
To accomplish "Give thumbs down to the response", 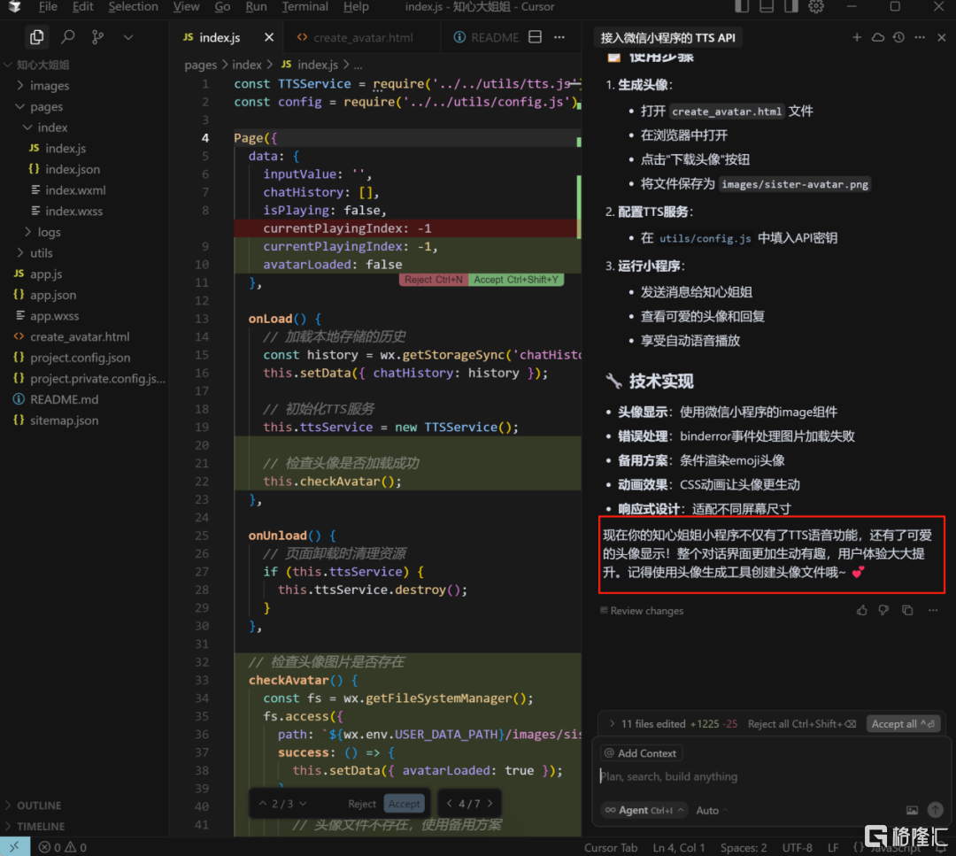I will 883,610.
